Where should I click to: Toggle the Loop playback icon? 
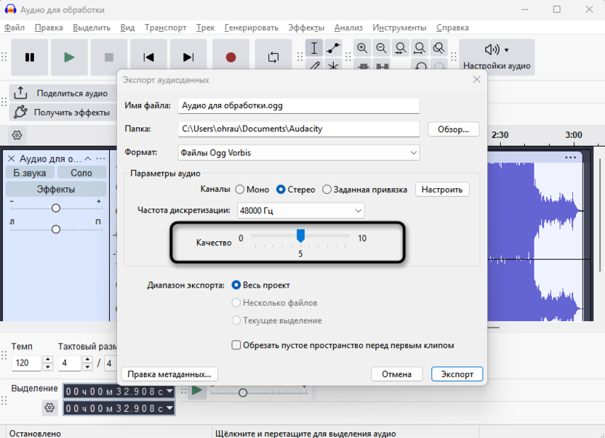coord(273,57)
